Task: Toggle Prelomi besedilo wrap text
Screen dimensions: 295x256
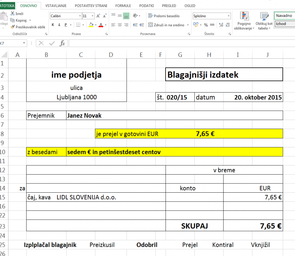Action: pyautogui.click(x=164, y=16)
